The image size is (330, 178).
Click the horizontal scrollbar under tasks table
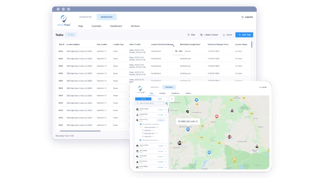(x=80, y=131)
